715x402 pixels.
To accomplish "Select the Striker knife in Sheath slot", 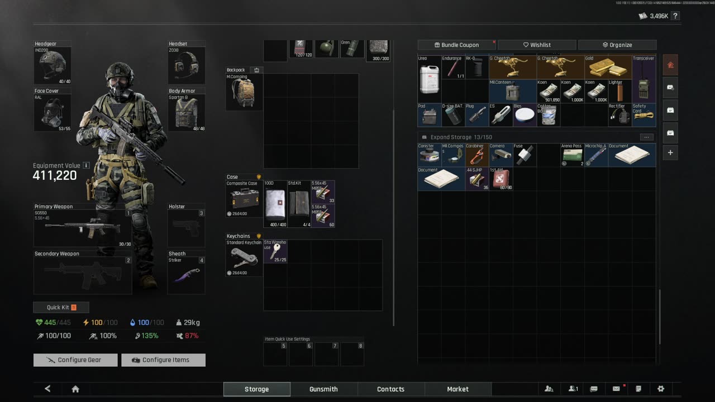I will (187, 275).
